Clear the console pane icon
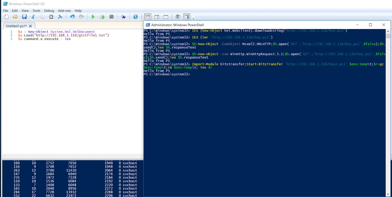The image size is (392, 197). coord(60,17)
